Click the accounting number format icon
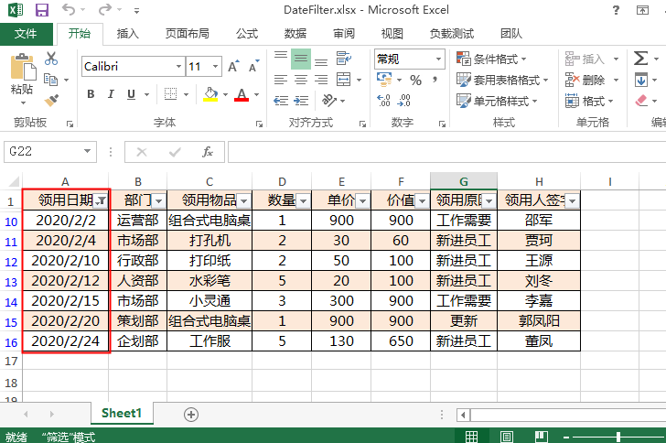Image resolution: width=666 pixels, height=443 pixels. (x=384, y=79)
